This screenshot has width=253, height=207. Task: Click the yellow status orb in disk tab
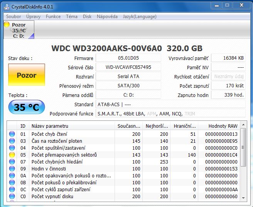7,25
